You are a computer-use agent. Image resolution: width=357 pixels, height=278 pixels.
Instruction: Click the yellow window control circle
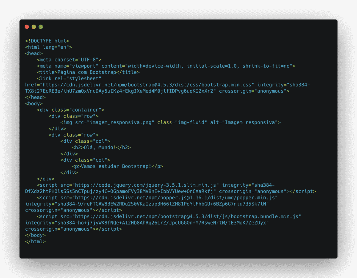click(34, 27)
